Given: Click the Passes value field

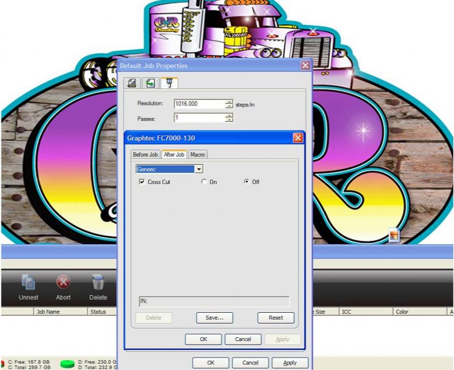Looking at the screenshot, I should pyautogui.click(x=200, y=118).
